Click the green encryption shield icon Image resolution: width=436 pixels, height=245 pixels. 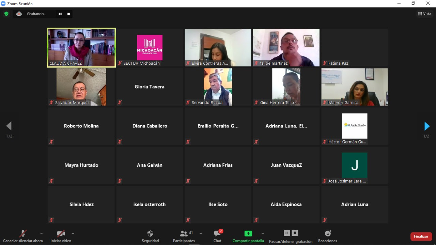(x=6, y=14)
